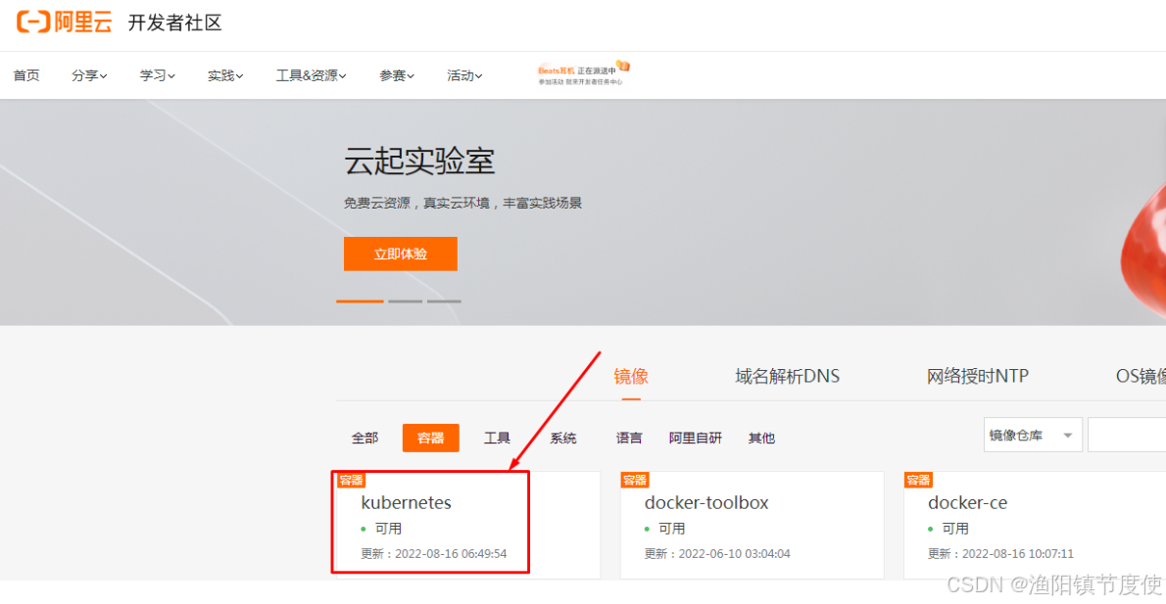
Task: Click 容器 tag on docker-ce card
Action: tap(918, 480)
